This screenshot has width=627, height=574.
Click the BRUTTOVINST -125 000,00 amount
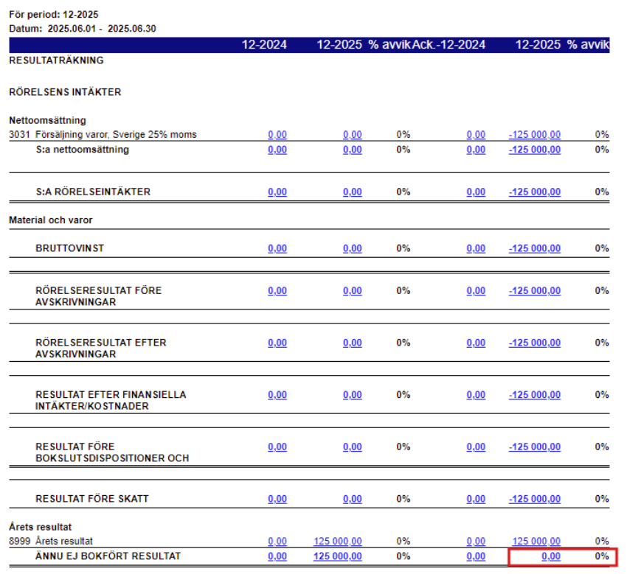534,248
